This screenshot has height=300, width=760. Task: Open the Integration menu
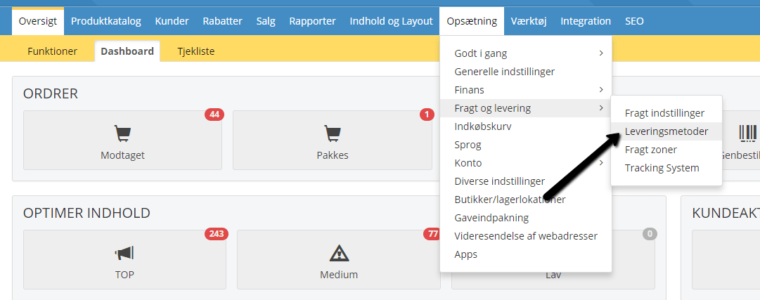pyautogui.click(x=586, y=21)
